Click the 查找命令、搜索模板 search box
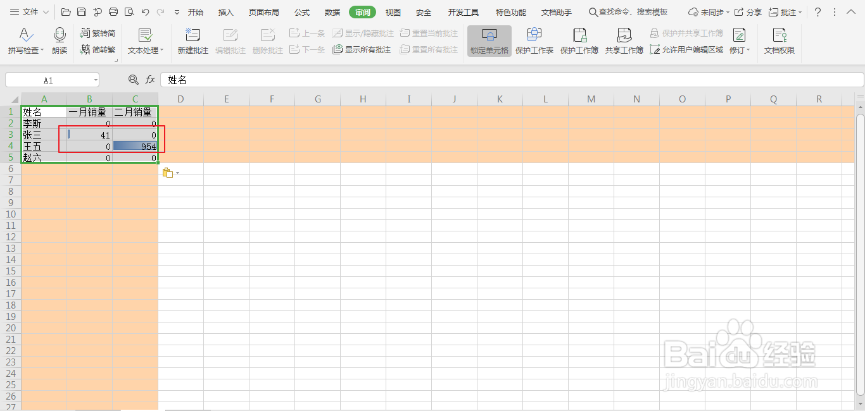Viewport: 865px width, 411px height. pos(628,12)
